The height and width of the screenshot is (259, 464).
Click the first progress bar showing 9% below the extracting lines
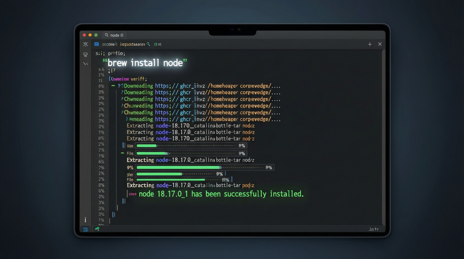[191, 146]
